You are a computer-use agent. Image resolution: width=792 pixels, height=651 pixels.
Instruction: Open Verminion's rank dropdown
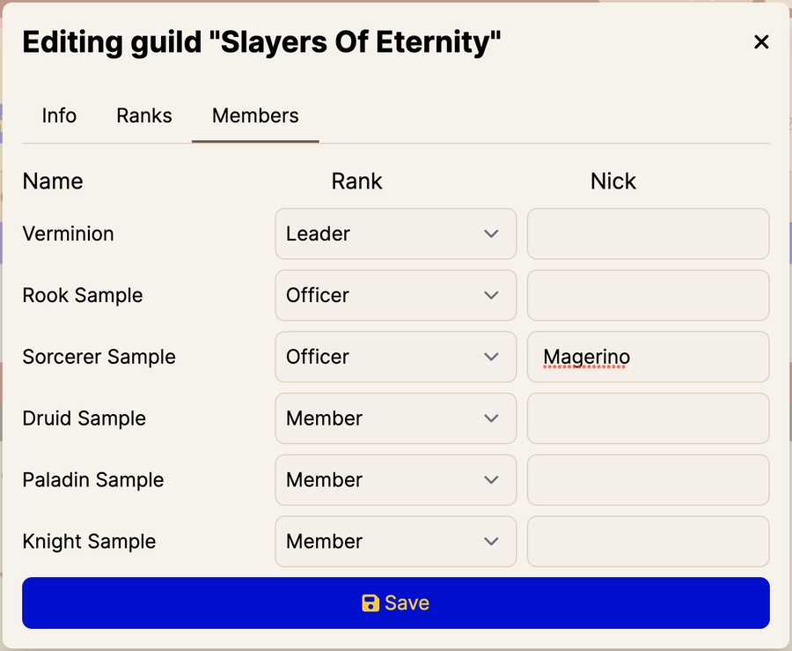pyautogui.click(x=395, y=233)
